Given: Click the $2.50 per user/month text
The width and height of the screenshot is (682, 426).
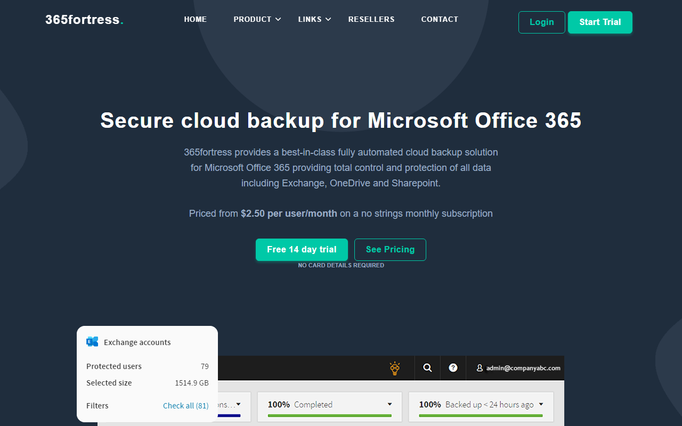Looking at the screenshot, I should click(x=289, y=214).
